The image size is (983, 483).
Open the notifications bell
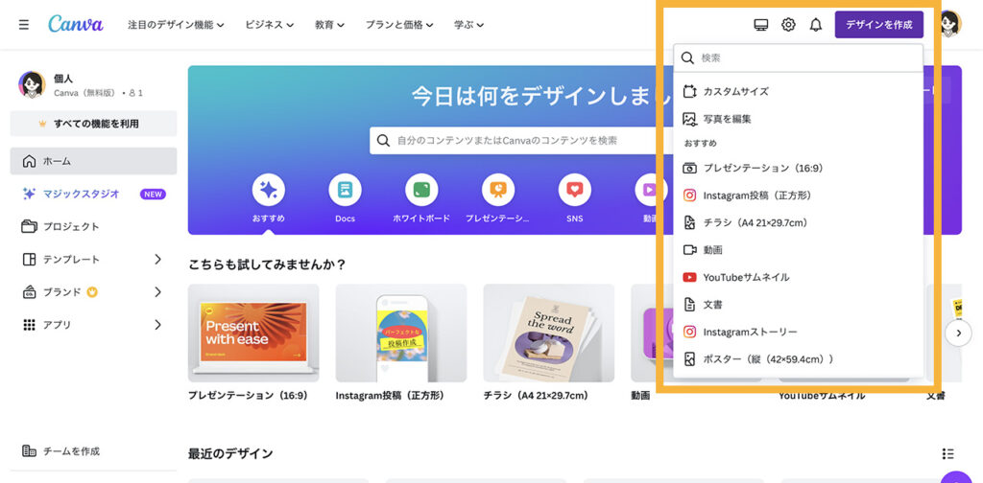tap(816, 25)
